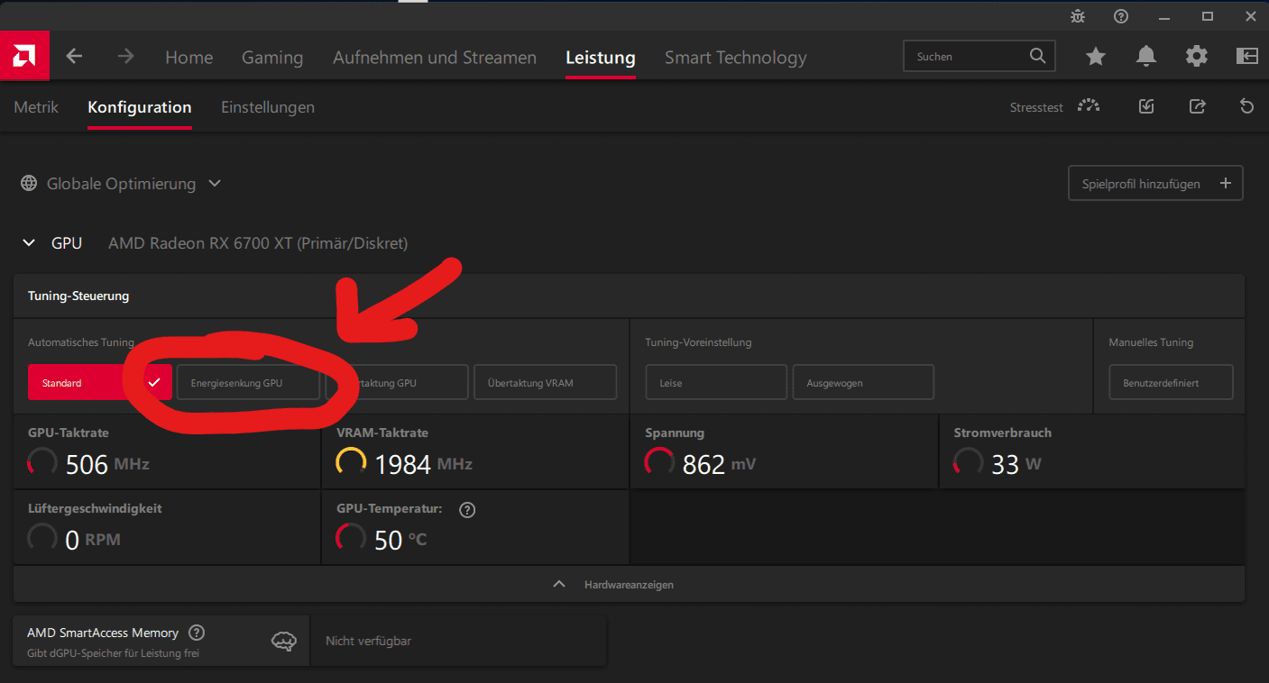Click the globe icon beside Globale Optimierung
This screenshot has height=683, width=1269.
29,184
